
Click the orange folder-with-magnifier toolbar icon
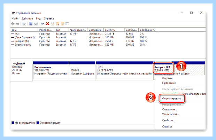[63, 24]
